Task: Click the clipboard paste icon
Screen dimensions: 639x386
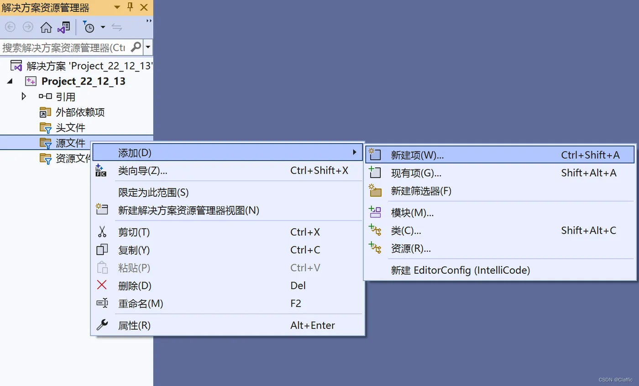Action: click(x=102, y=268)
